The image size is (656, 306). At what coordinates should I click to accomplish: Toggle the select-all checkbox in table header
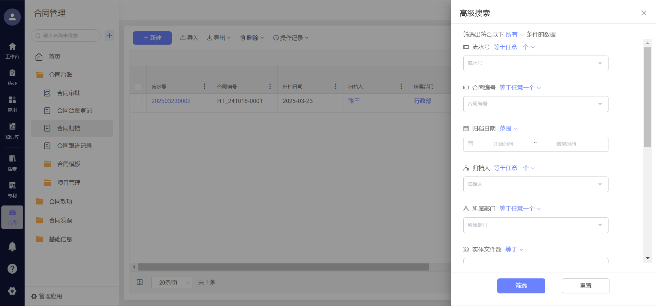[x=138, y=87]
